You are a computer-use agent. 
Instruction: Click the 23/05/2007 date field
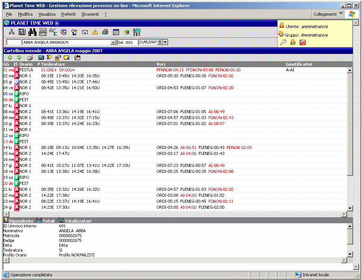[x=148, y=42]
